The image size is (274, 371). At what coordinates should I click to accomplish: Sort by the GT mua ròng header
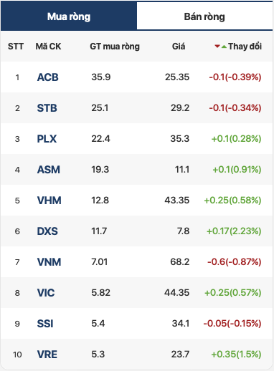coord(115,47)
